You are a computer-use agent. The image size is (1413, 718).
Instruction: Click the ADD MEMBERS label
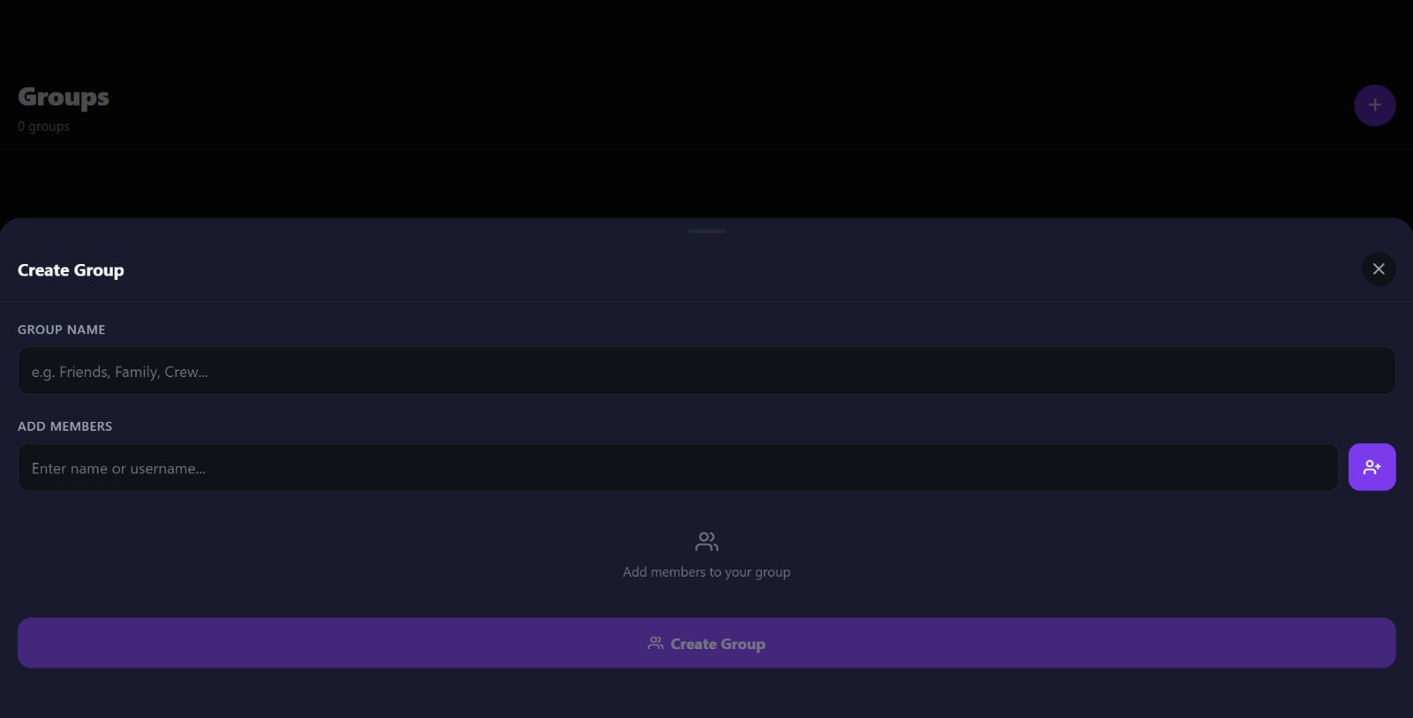tap(64, 426)
